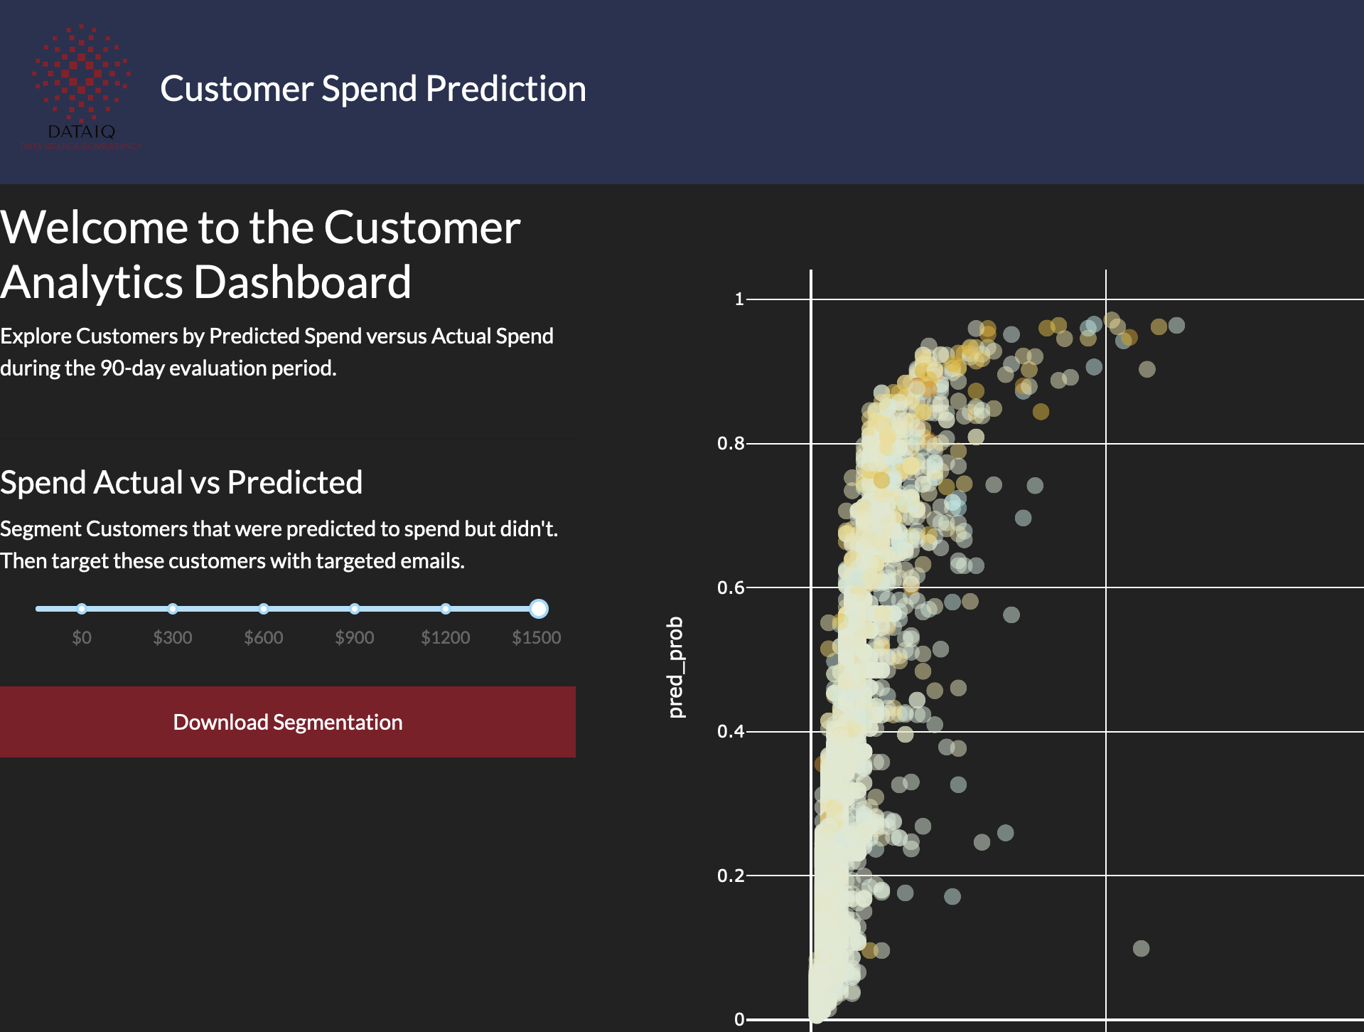Screen dimensions: 1364x1032
Task: Click the $1500 slider label
Action: 537,637
